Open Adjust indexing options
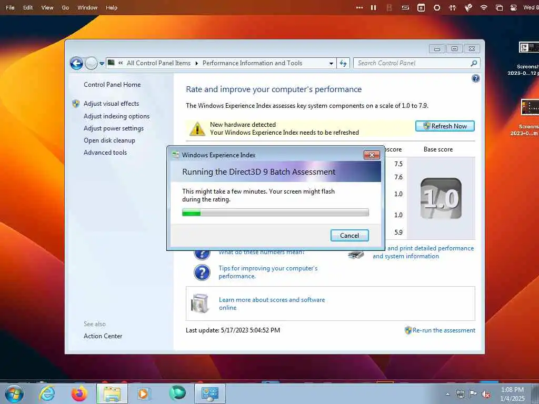 [x=116, y=116]
